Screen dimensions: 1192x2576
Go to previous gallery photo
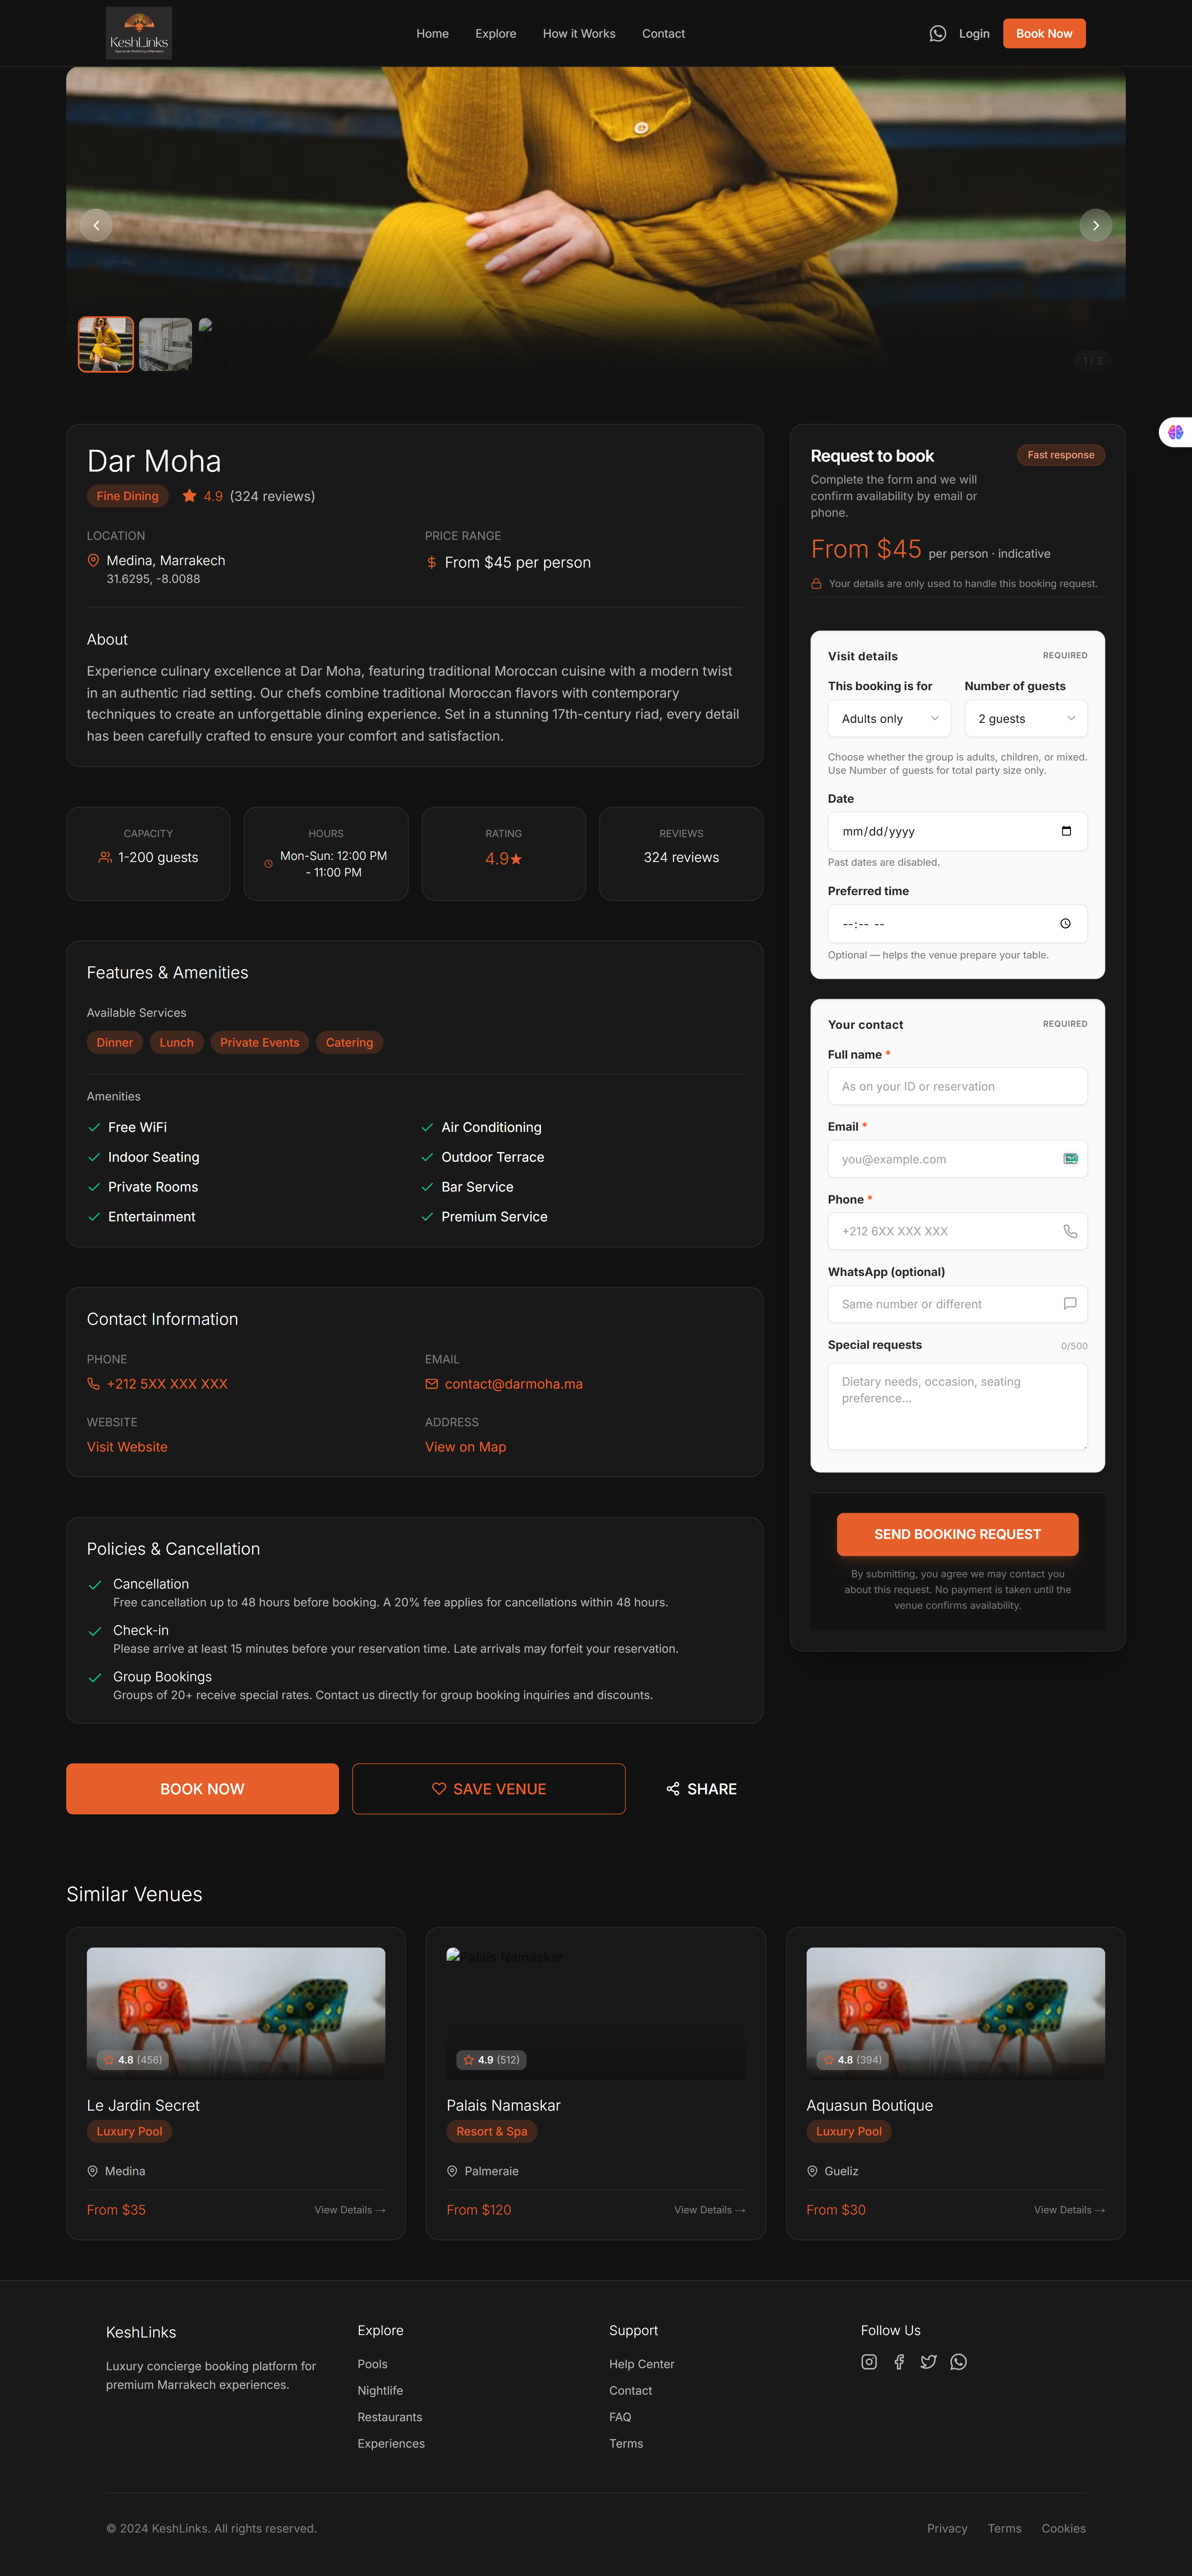point(96,225)
